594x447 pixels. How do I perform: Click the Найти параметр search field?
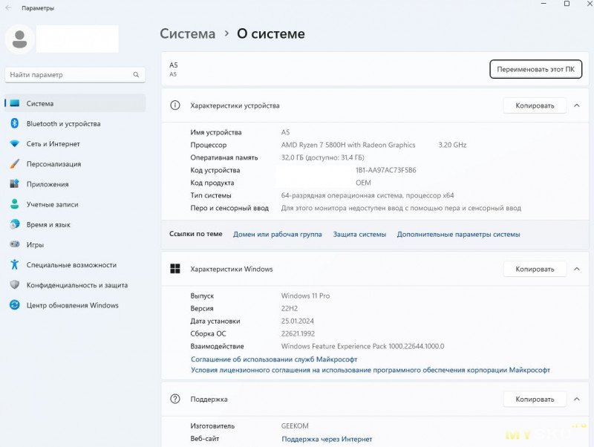[75, 75]
